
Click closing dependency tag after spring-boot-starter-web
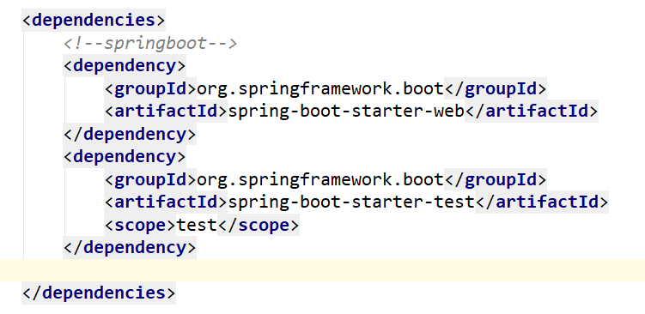(x=130, y=134)
